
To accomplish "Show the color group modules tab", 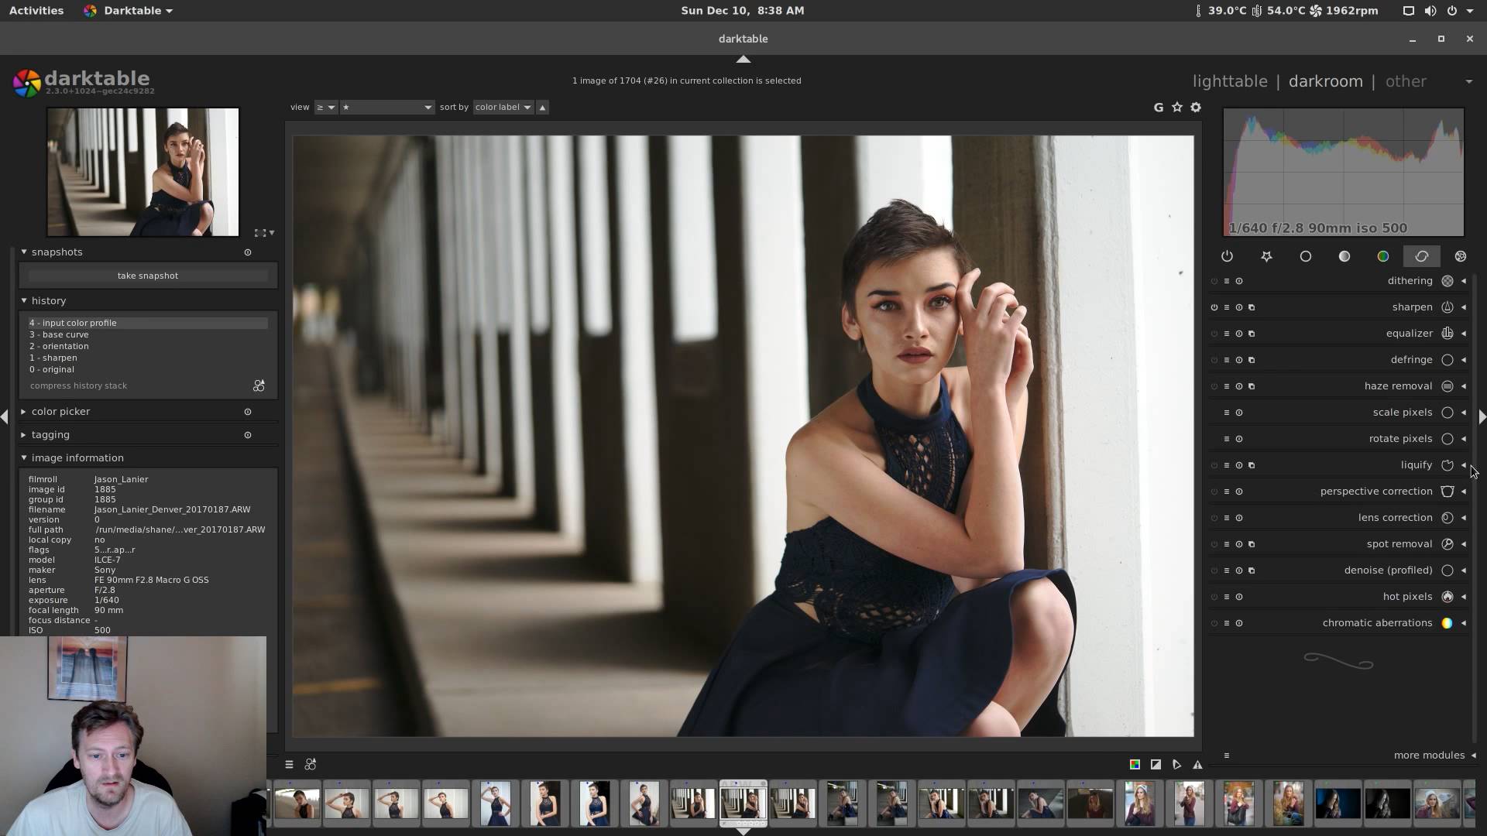I will pos(1382,256).
